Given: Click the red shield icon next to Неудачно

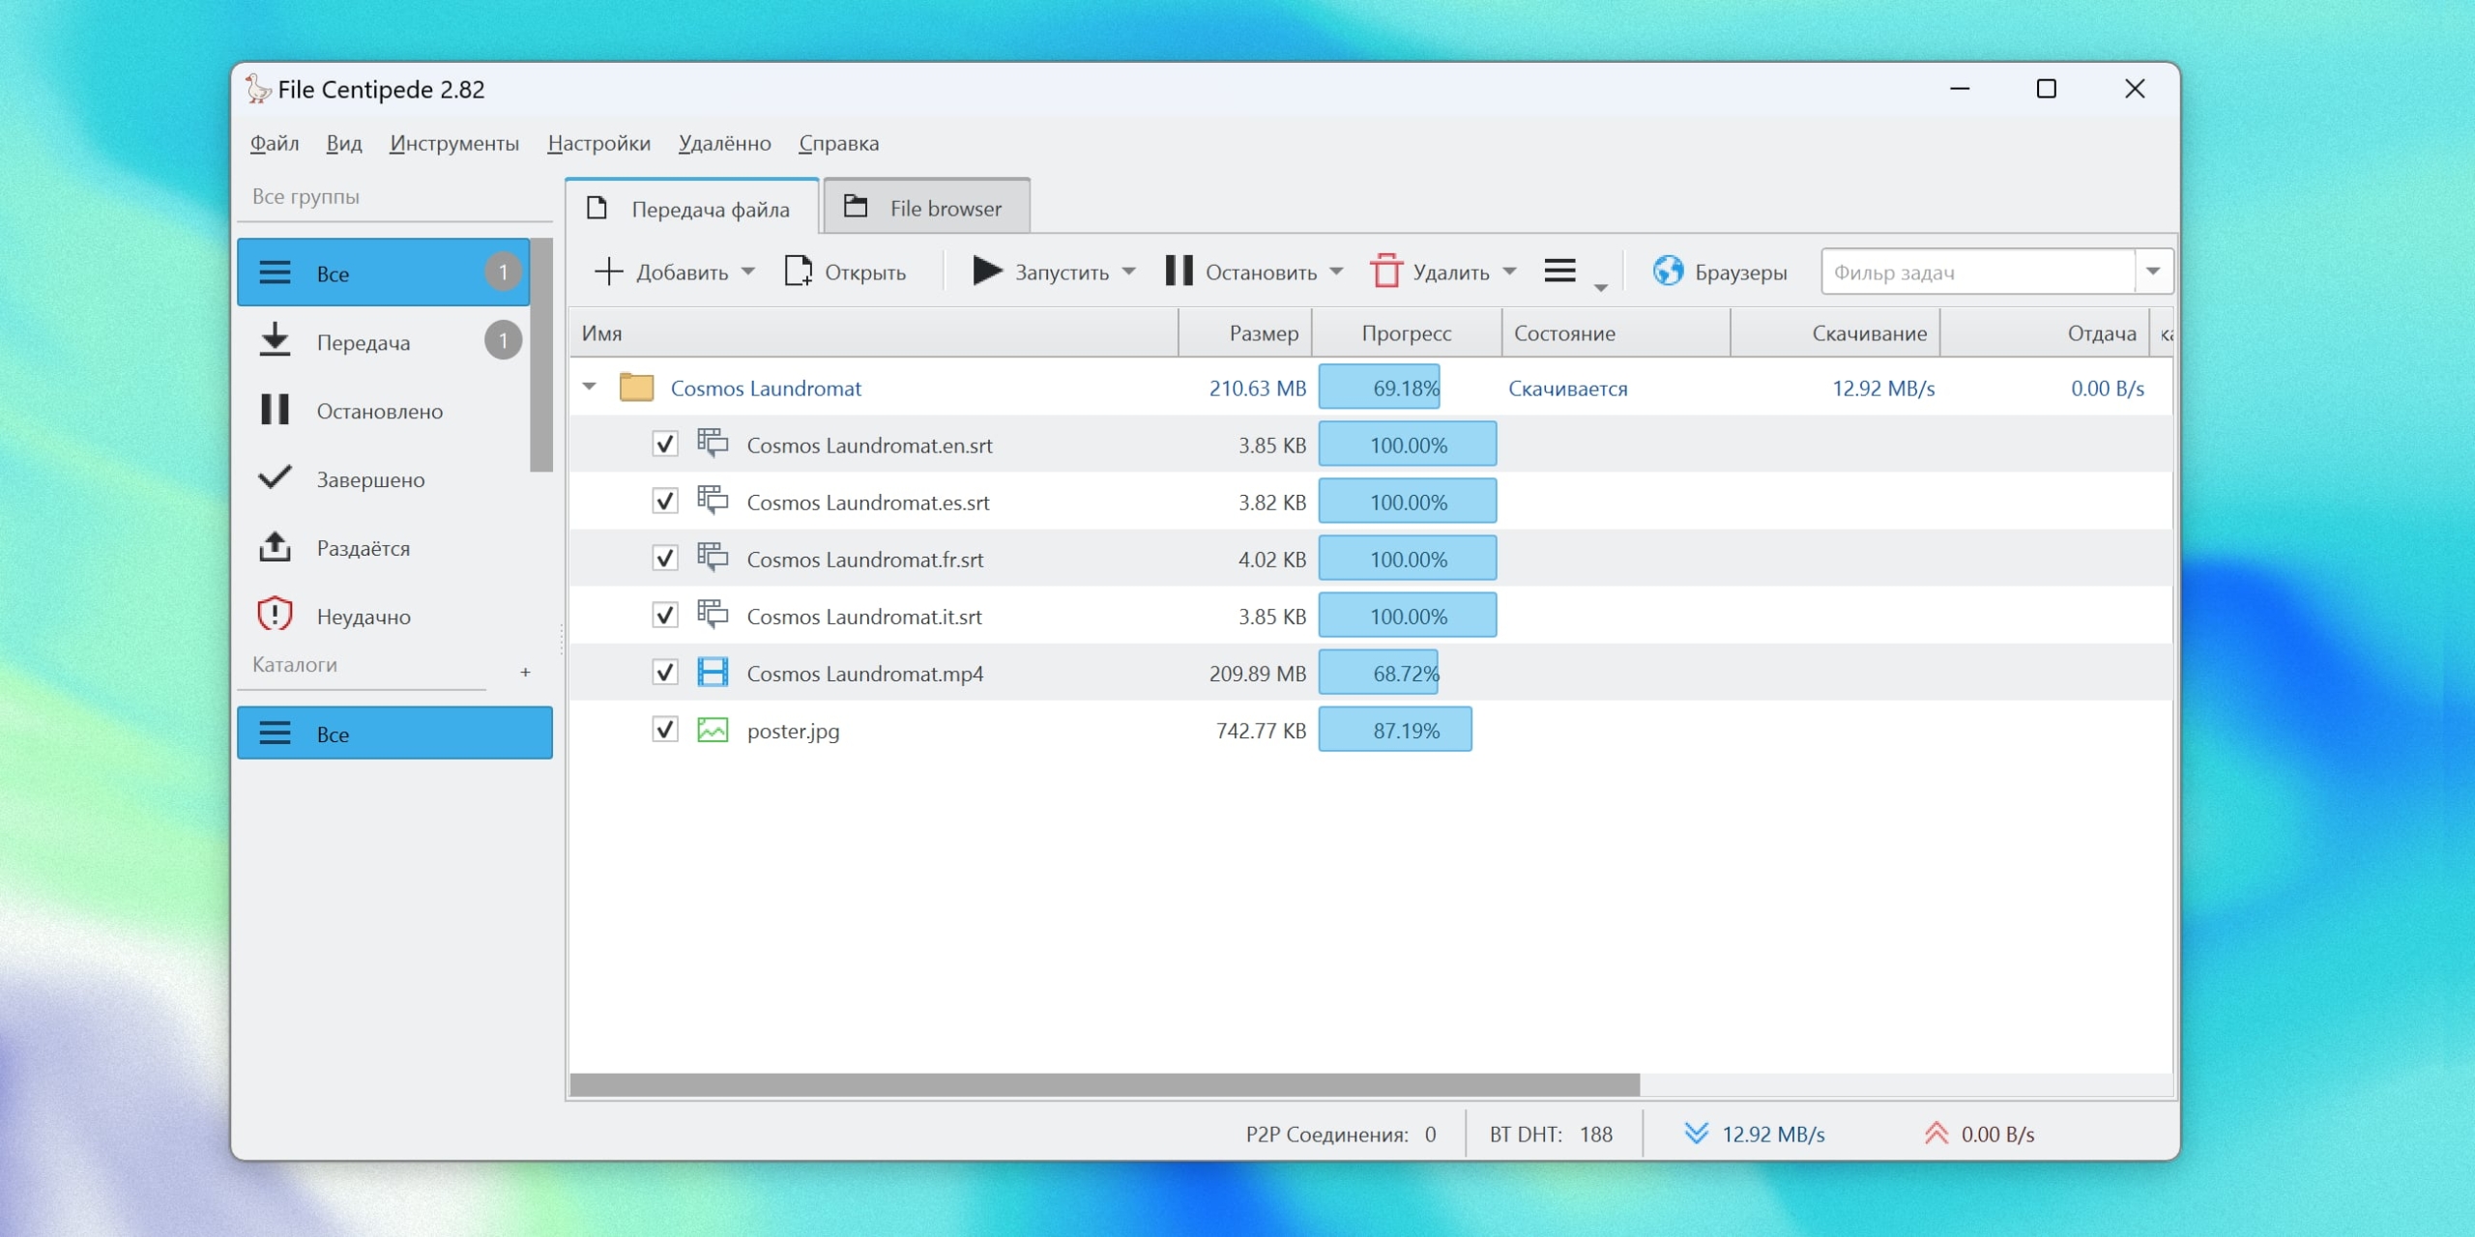Looking at the screenshot, I should tap(275, 615).
